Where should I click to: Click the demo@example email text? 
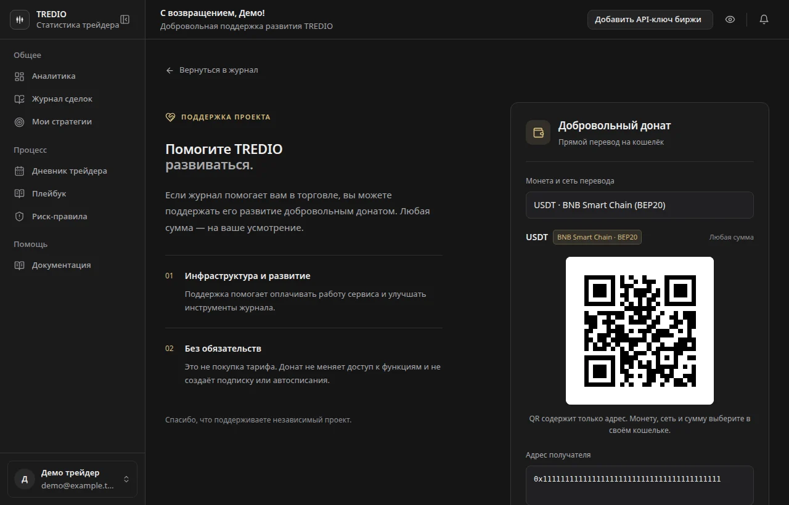click(78, 485)
